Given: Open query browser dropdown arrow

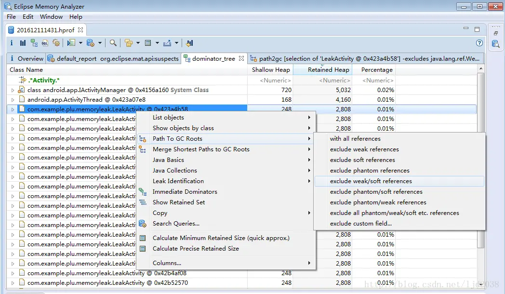Looking at the screenshot, I should [100, 43].
